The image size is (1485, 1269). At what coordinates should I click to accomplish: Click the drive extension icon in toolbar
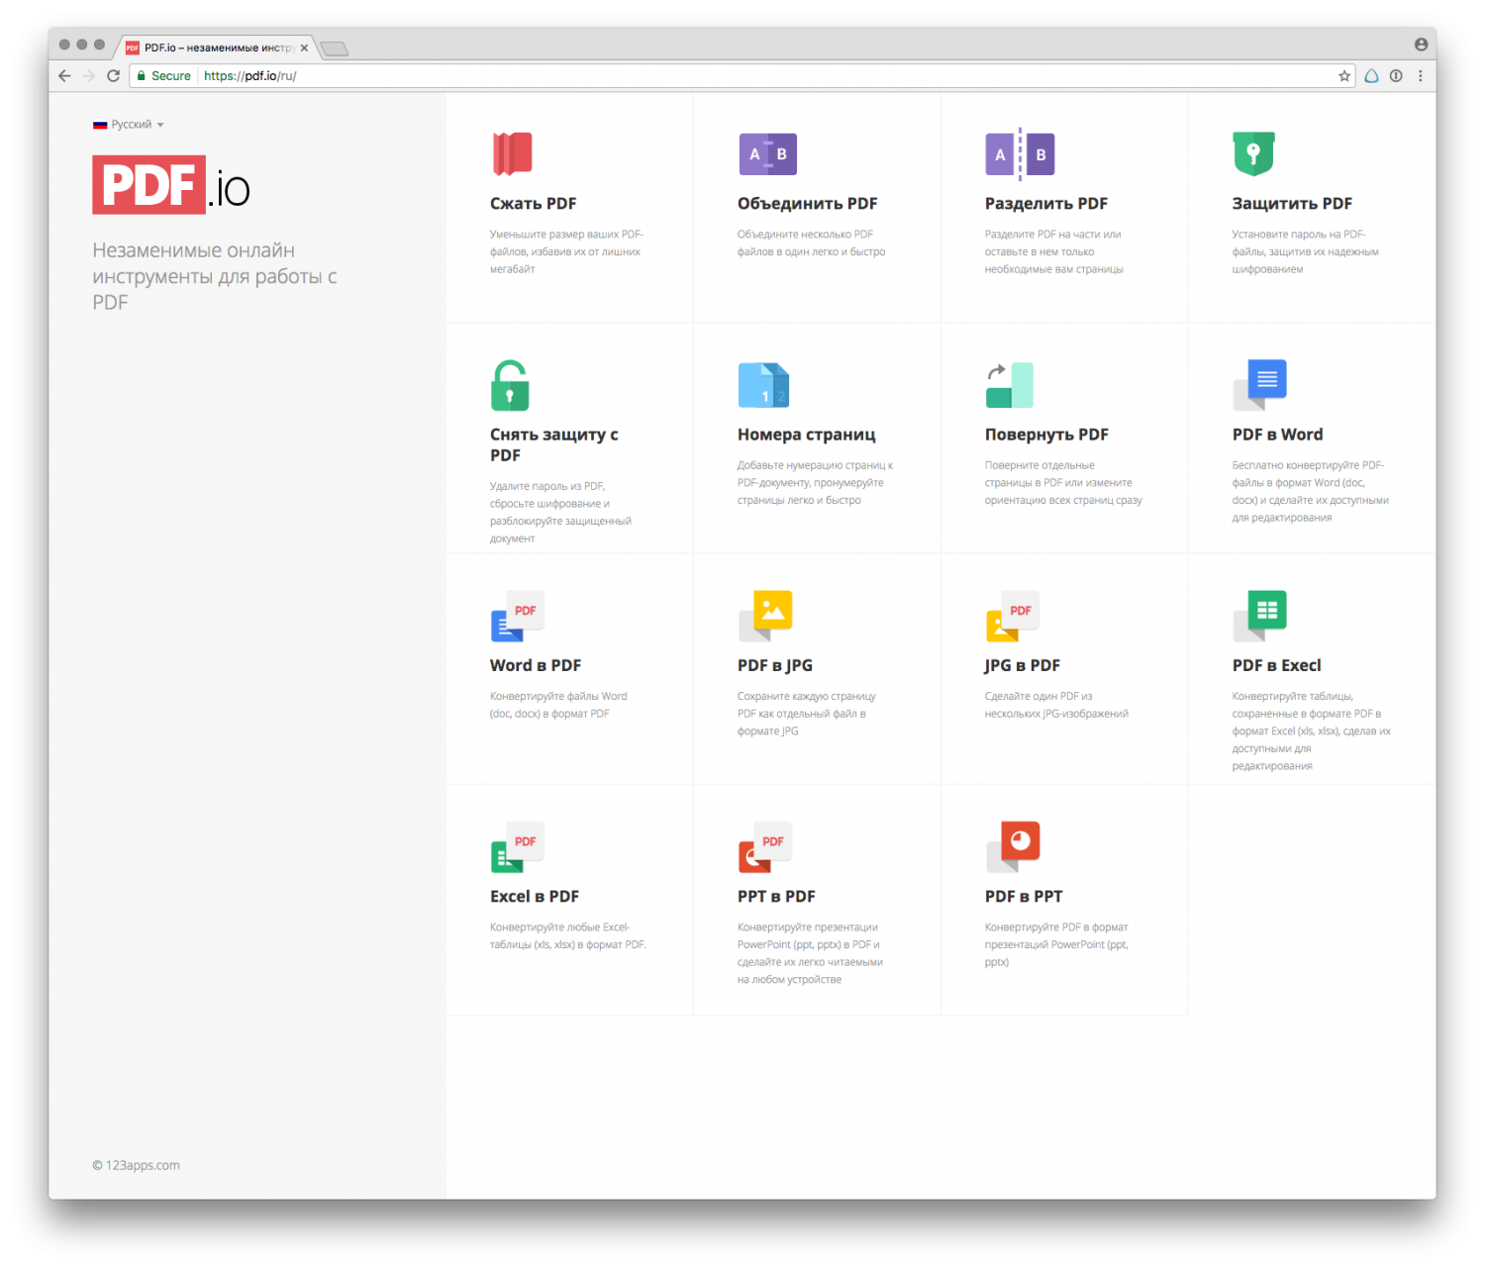pos(1371,76)
